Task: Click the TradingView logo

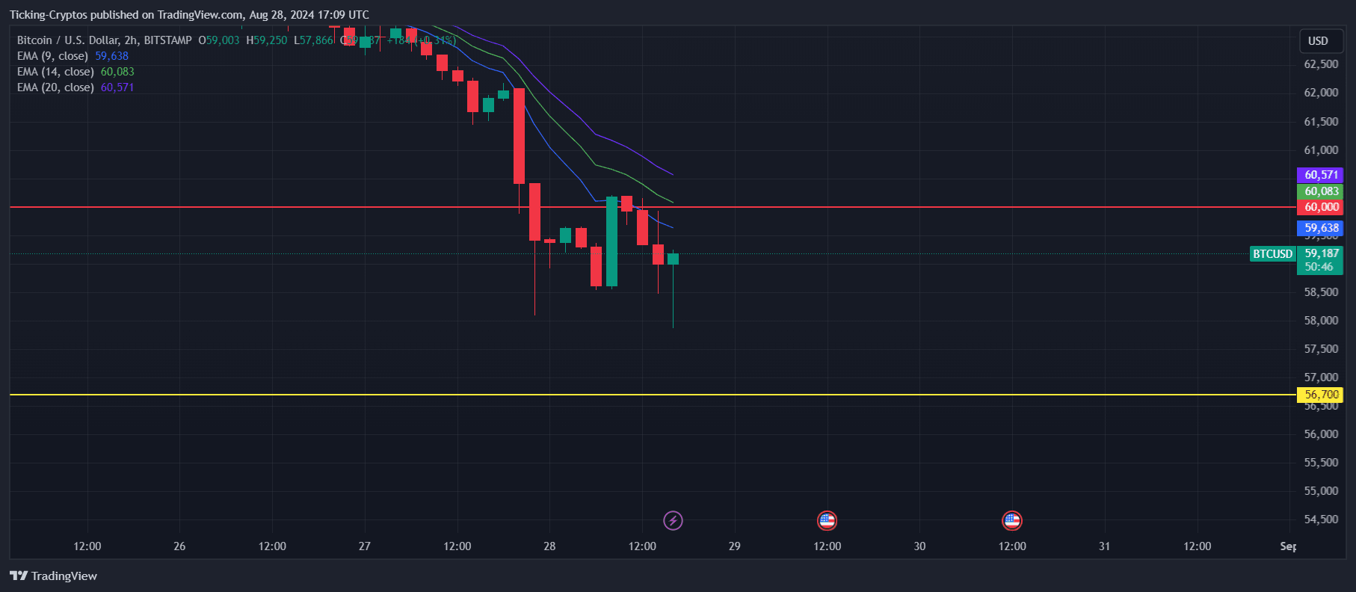Action: (53, 576)
